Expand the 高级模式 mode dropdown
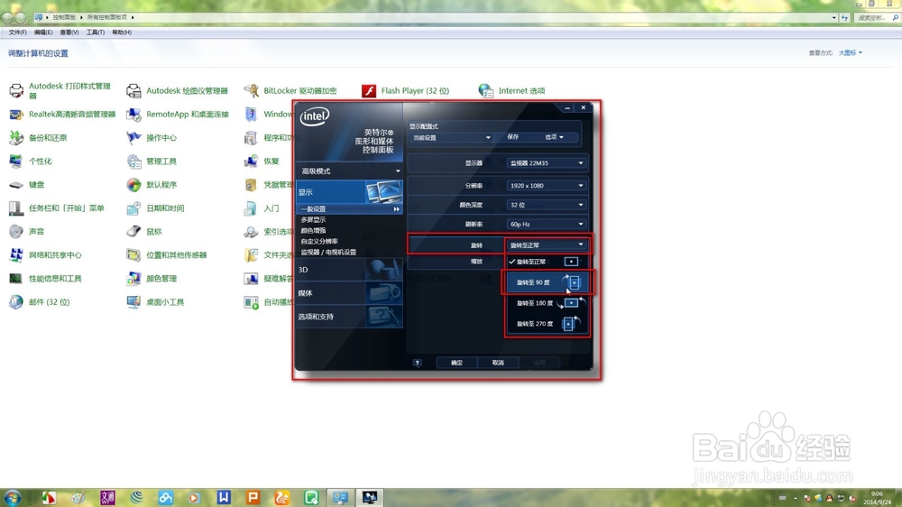The width and height of the screenshot is (902, 507). [x=349, y=171]
